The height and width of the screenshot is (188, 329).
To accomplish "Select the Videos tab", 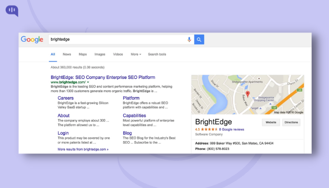I will [118, 54].
